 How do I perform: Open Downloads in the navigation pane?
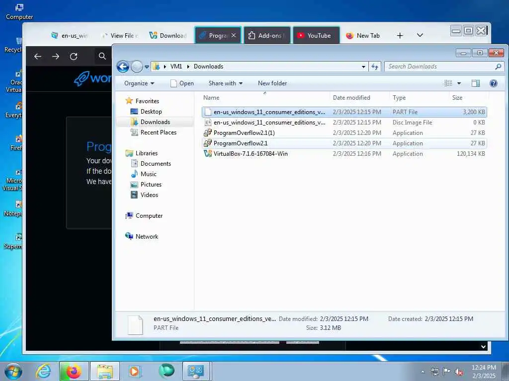pos(150,122)
